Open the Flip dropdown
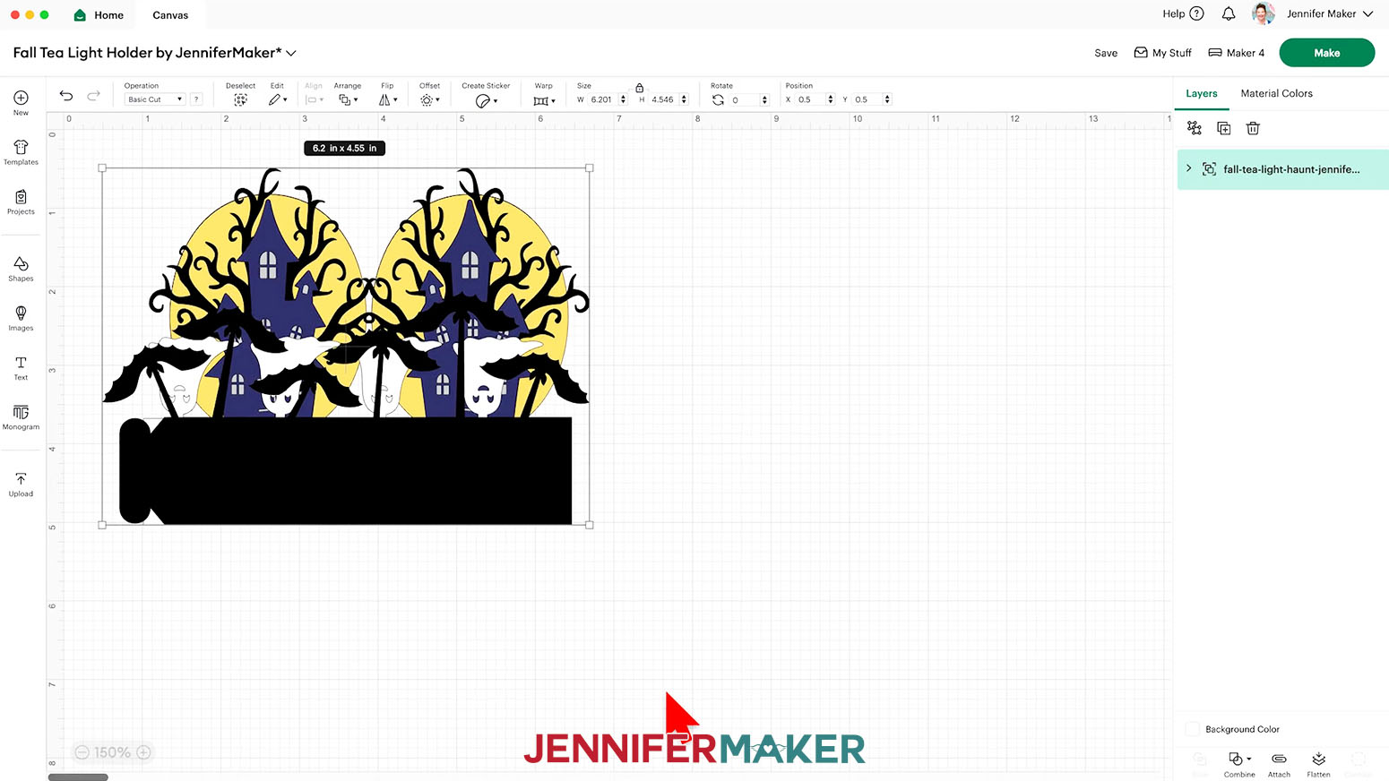This screenshot has height=781, width=1389. coord(387,99)
